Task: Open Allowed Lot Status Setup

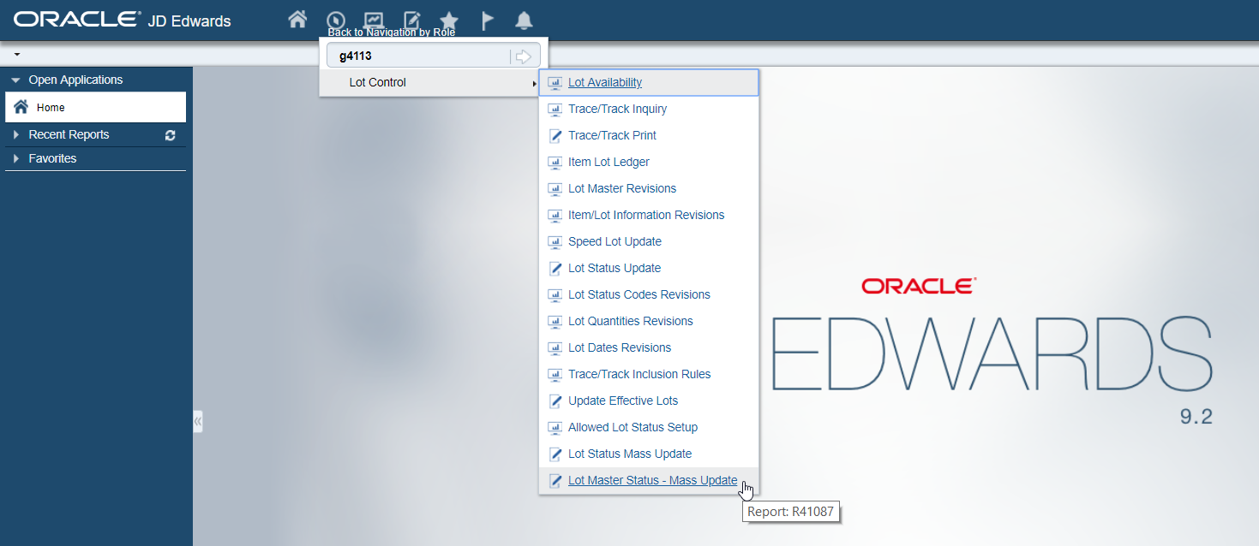Action: pos(632,428)
